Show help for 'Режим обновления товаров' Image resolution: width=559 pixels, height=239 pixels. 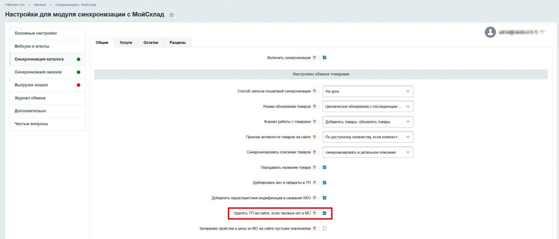314,107
